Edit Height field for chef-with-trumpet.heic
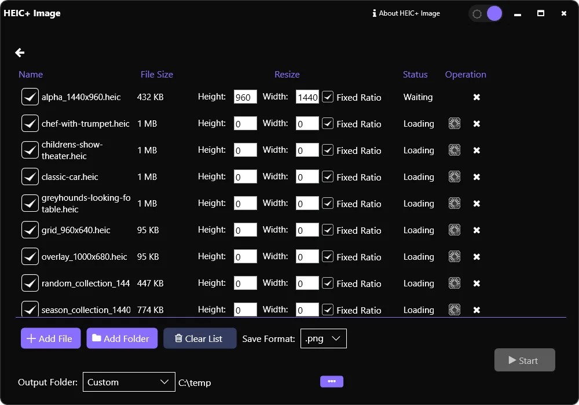Image resolution: width=579 pixels, height=405 pixels. [245, 124]
